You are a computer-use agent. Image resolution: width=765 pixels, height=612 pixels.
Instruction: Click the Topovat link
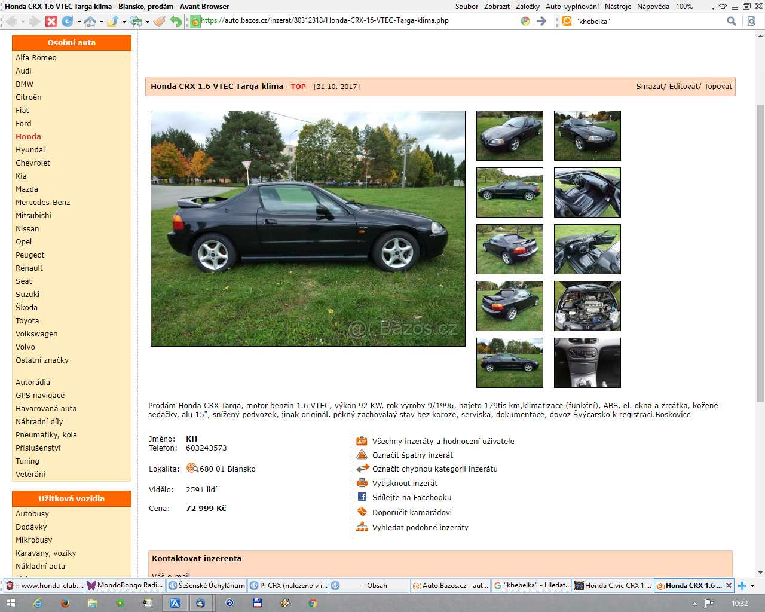coord(718,87)
